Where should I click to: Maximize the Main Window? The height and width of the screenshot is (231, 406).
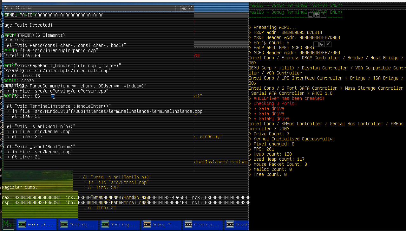click(x=184, y=8)
